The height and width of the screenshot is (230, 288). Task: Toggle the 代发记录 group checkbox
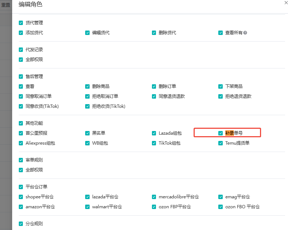click(21, 50)
